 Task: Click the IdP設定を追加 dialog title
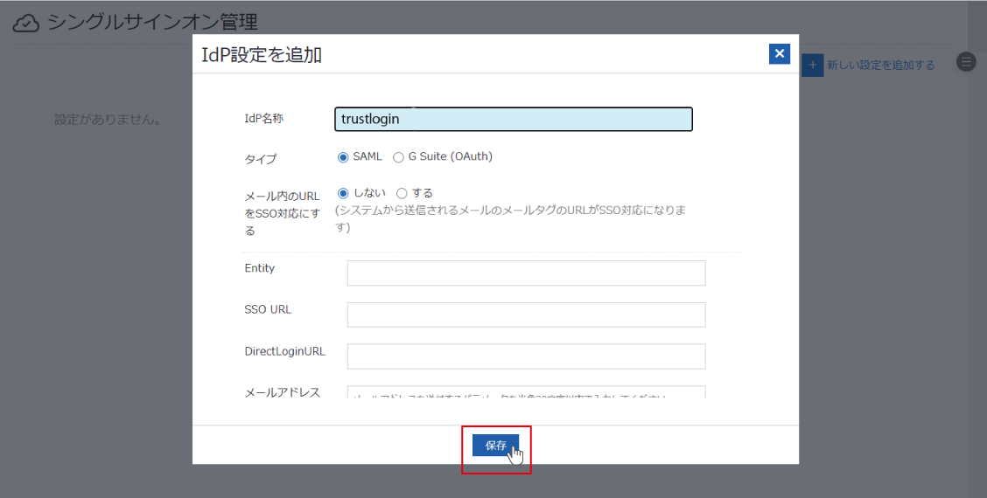click(262, 55)
